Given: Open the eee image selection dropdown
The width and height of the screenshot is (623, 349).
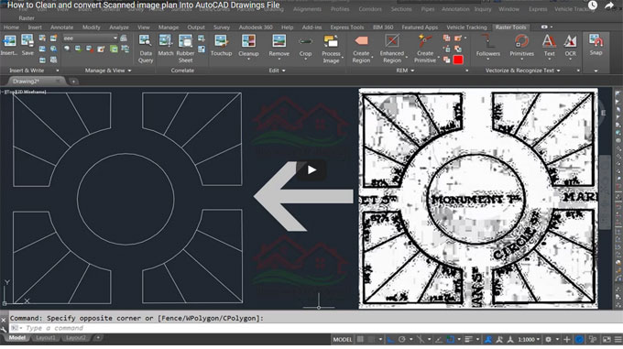Looking at the screenshot, I should pyautogui.click(x=90, y=38).
